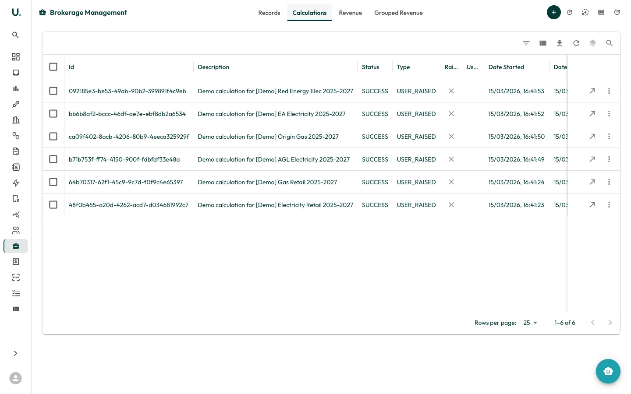Open the map pins icon in sidebar
631x394 pixels.
(x=16, y=136)
